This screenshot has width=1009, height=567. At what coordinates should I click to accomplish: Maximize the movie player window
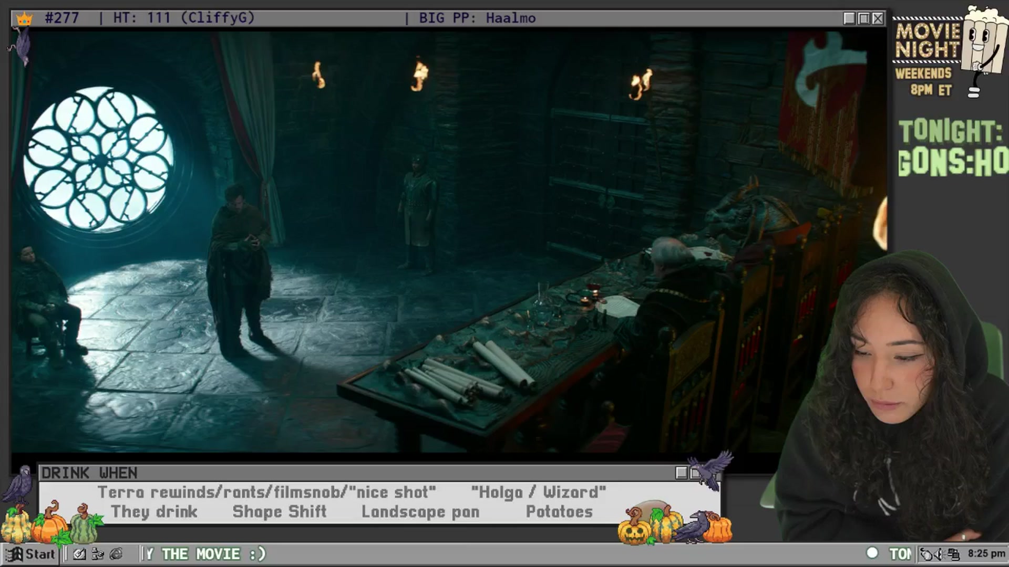click(x=863, y=18)
